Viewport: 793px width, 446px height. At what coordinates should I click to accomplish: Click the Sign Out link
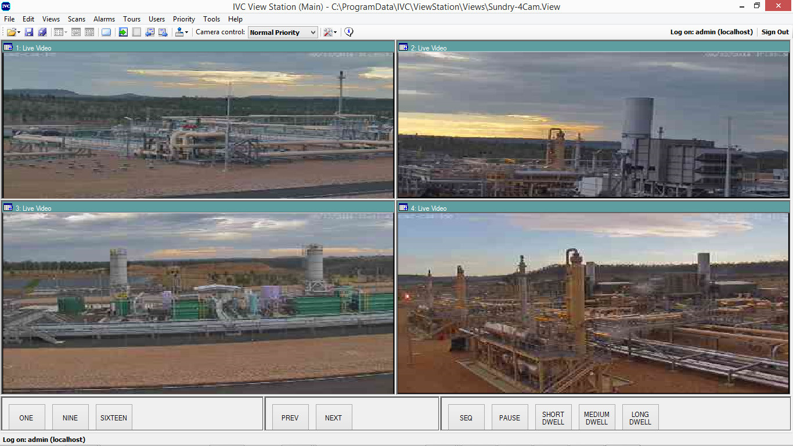(x=775, y=32)
